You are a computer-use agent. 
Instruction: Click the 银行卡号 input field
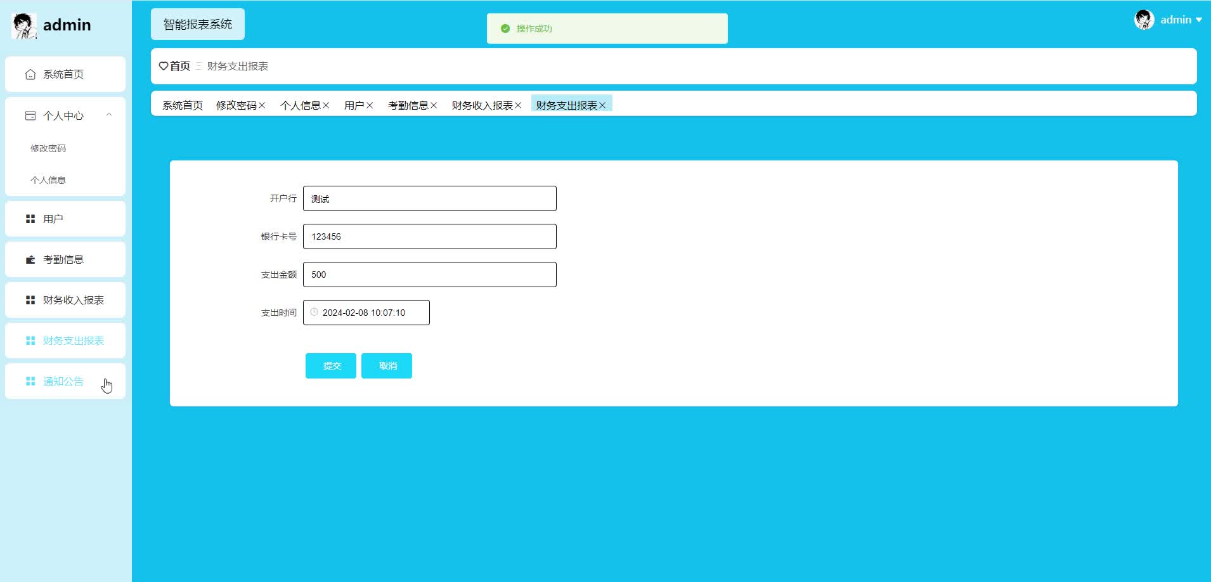[x=430, y=236]
